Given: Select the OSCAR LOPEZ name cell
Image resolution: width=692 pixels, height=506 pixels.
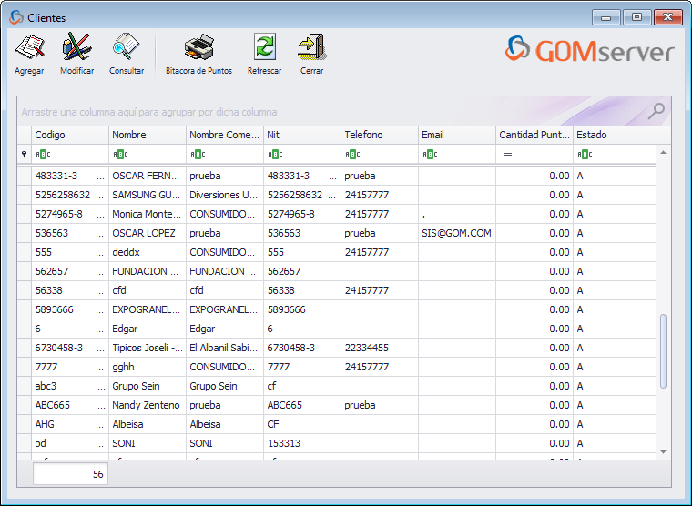Looking at the screenshot, I should coord(148,233).
